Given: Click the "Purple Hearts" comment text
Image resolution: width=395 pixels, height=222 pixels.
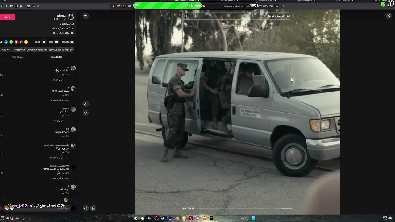Looking at the screenshot, I should (62, 132).
